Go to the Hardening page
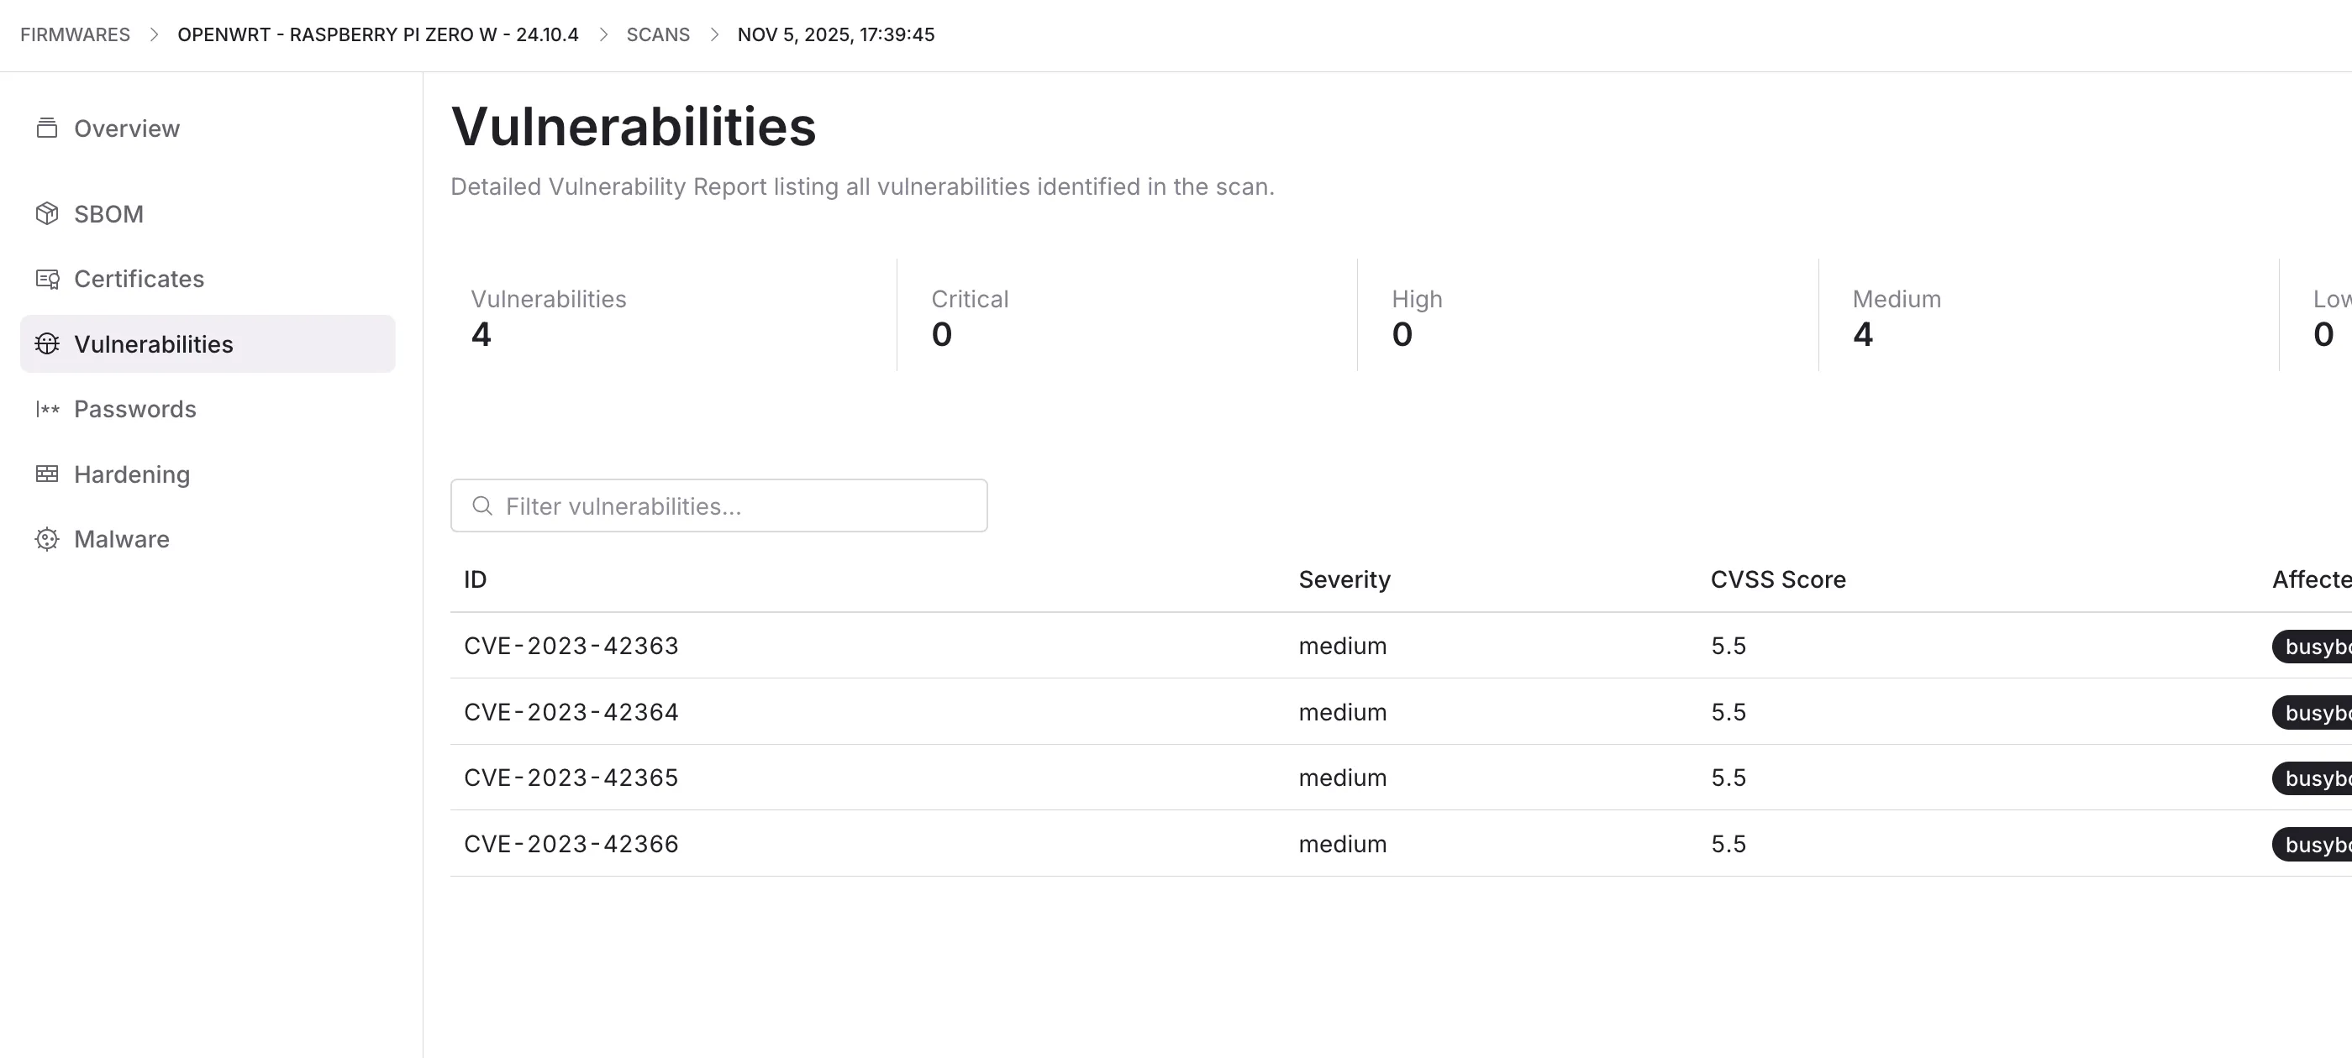The image size is (2352, 1058). [133, 474]
